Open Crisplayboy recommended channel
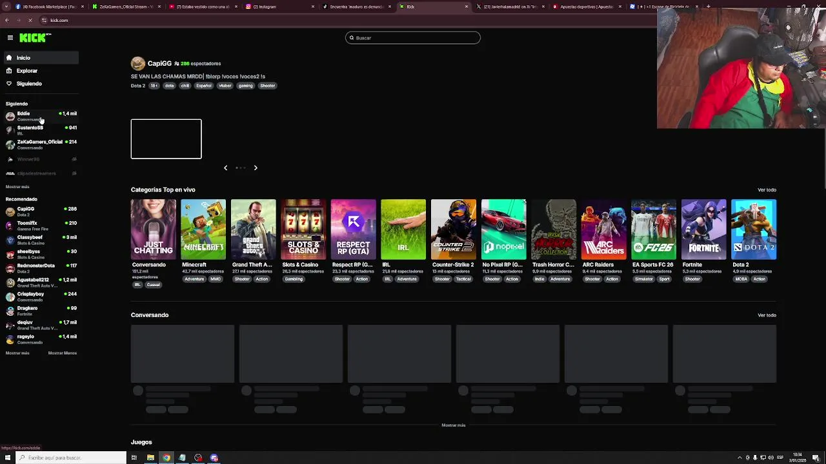This screenshot has width=826, height=464. pos(41,296)
